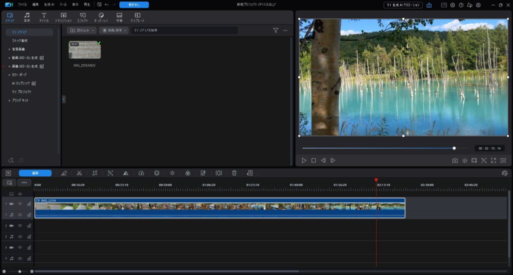
Task: Take a preview snapshot with camera icon
Action: point(455,160)
